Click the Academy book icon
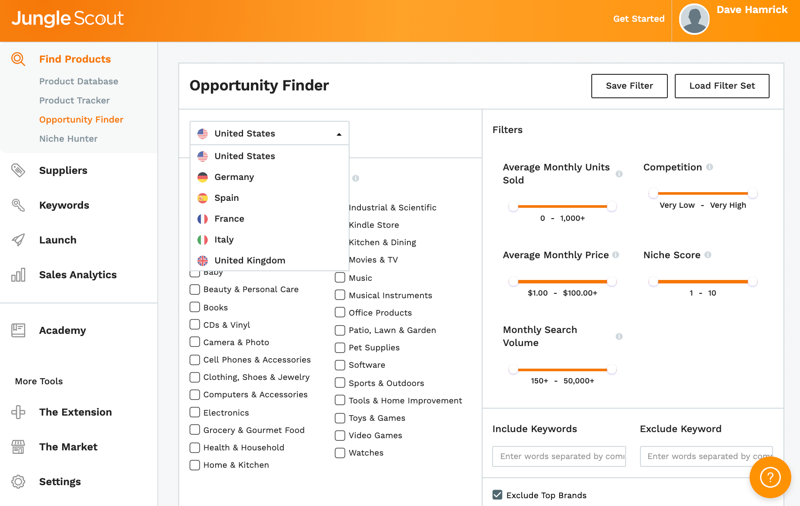 tap(18, 330)
